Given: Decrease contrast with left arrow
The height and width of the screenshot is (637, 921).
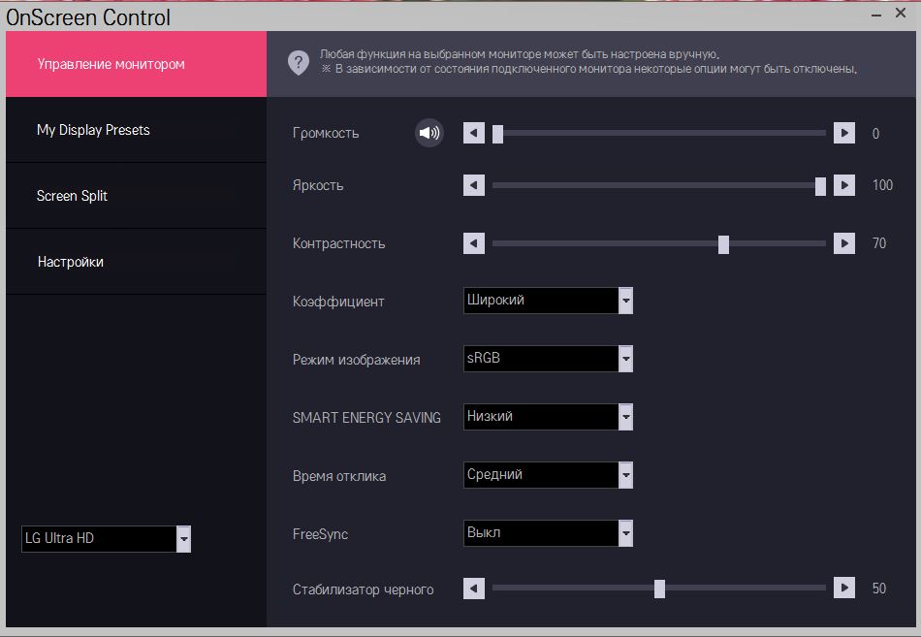Looking at the screenshot, I should pyautogui.click(x=473, y=243).
